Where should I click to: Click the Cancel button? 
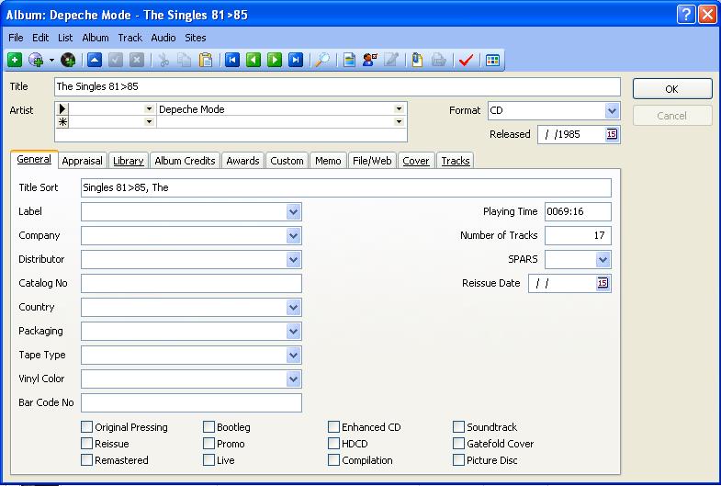pos(672,116)
